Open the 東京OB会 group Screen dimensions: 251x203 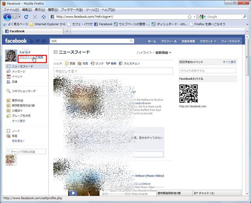click(x=15, y=100)
